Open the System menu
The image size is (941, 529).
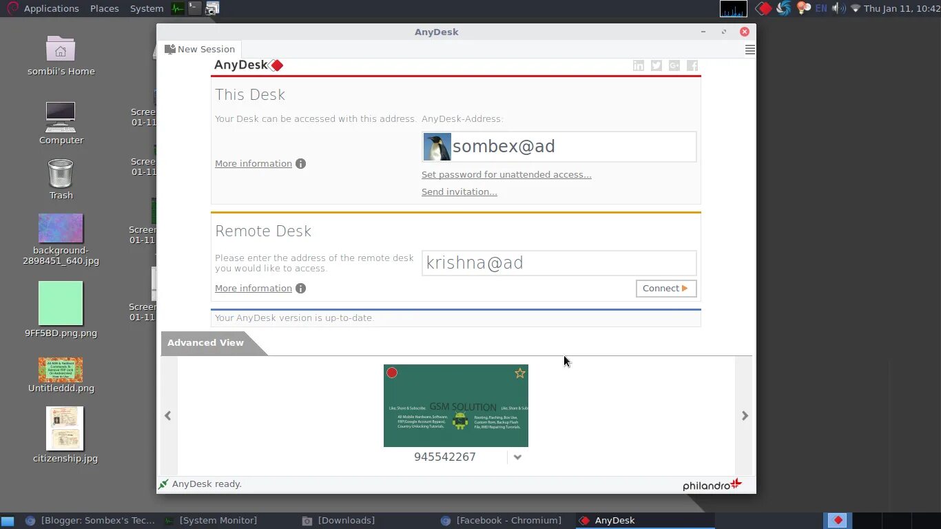click(x=147, y=8)
